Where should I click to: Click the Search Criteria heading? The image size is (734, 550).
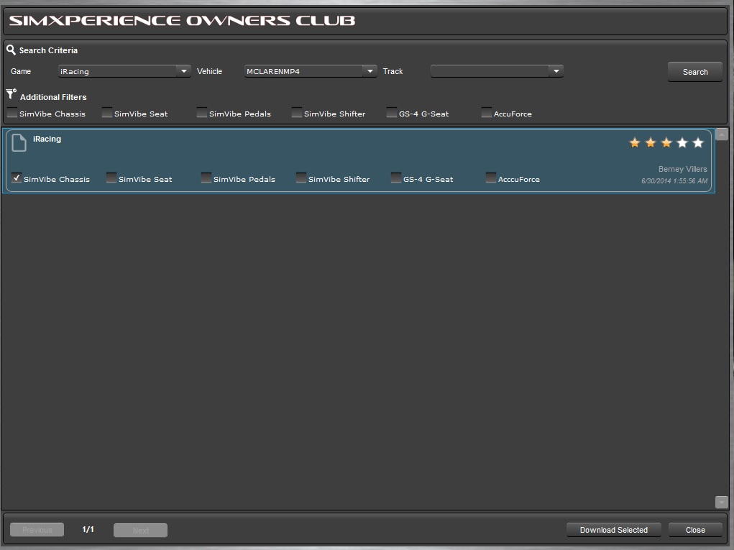pyautogui.click(x=48, y=50)
